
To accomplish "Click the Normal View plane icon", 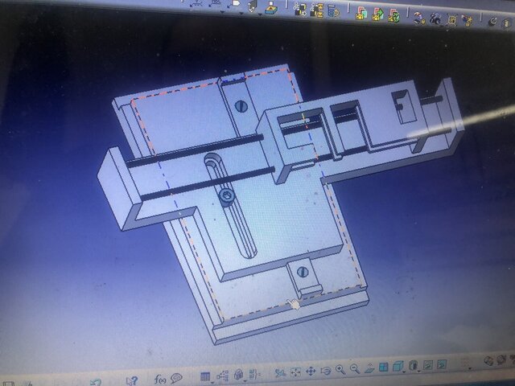I will tap(369, 368).
